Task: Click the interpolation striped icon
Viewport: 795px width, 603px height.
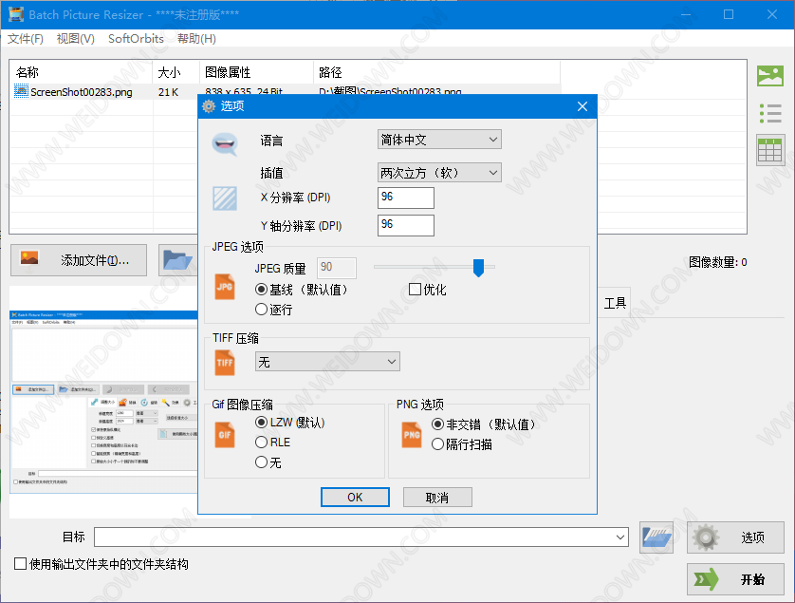Action: (225, 198)
